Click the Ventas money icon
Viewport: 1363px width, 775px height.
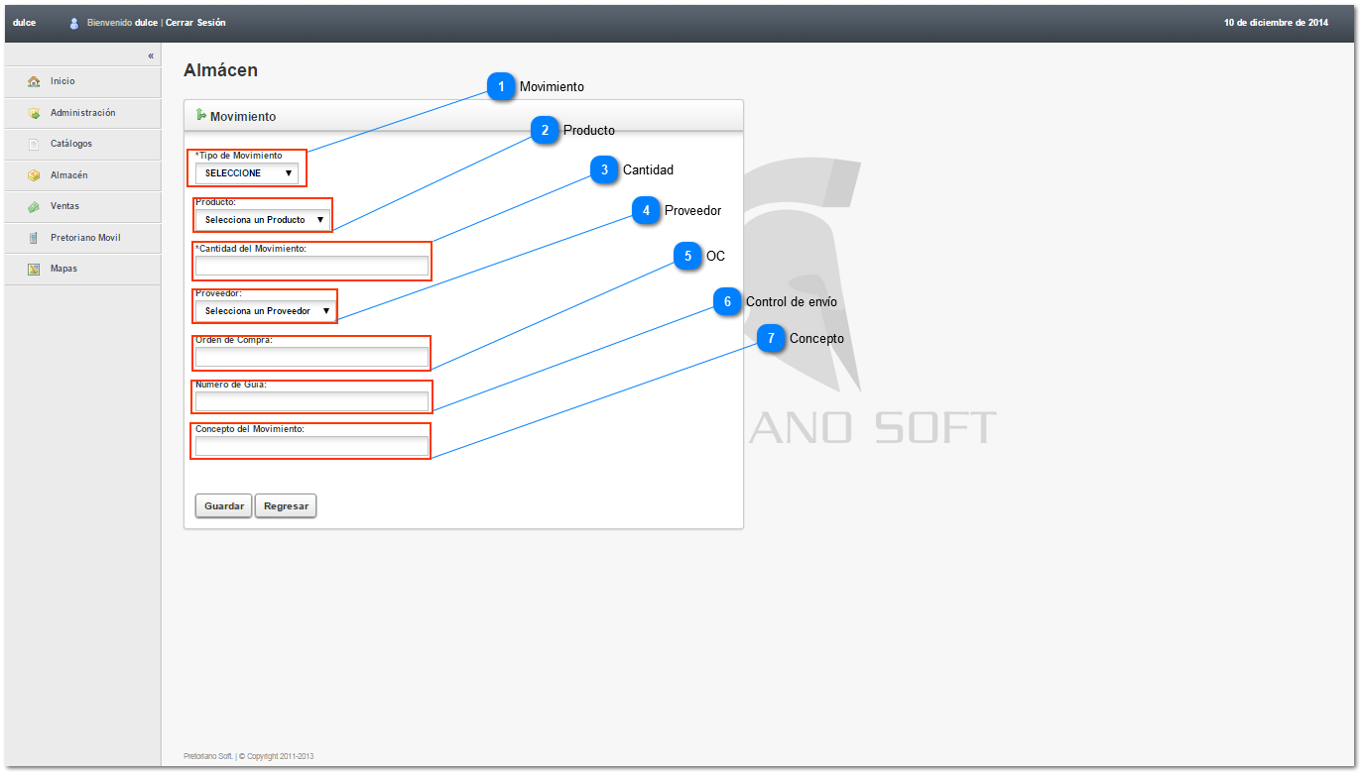pos(34,206)
